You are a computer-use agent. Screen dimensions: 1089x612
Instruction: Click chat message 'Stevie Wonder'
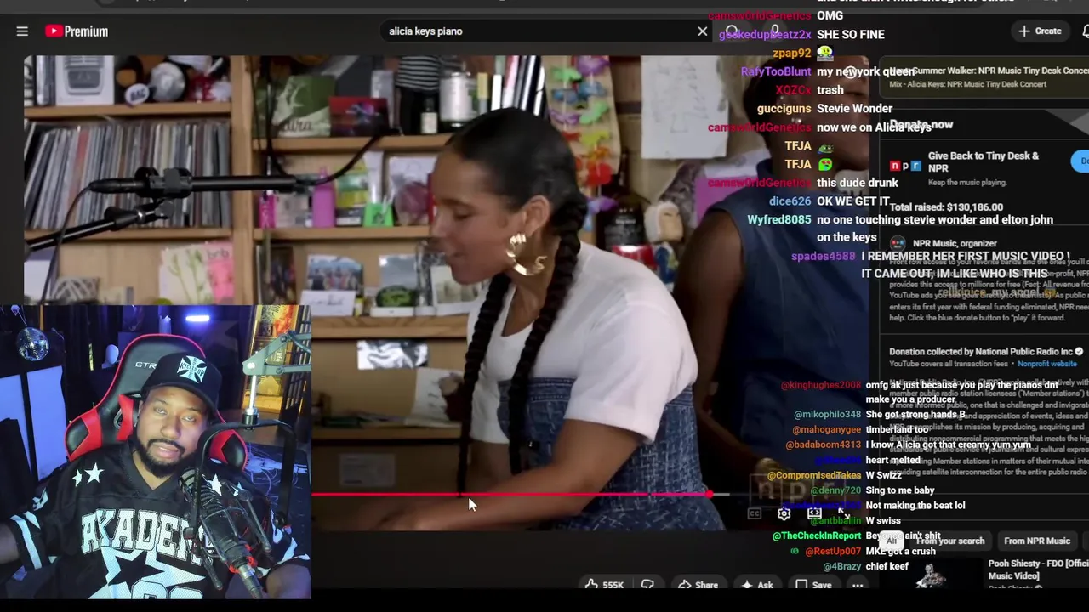pos(854,109)
